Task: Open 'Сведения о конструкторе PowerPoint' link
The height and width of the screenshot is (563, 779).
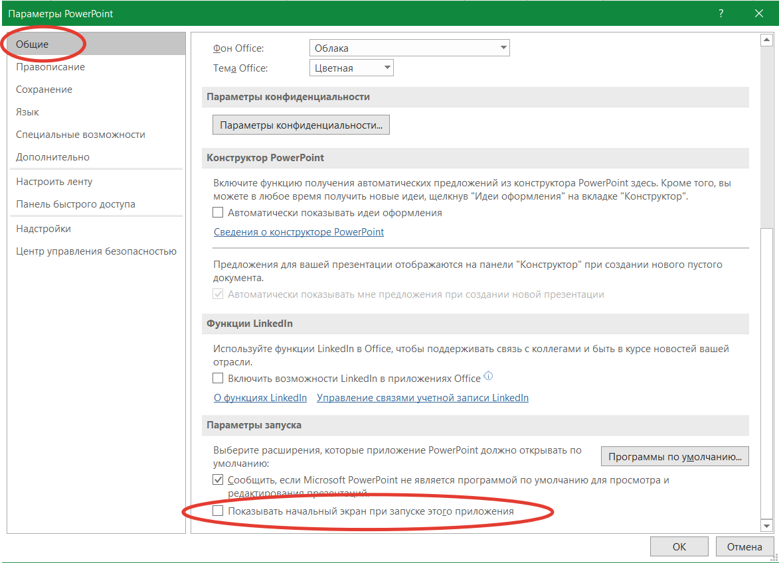Action: pos(299,232)
